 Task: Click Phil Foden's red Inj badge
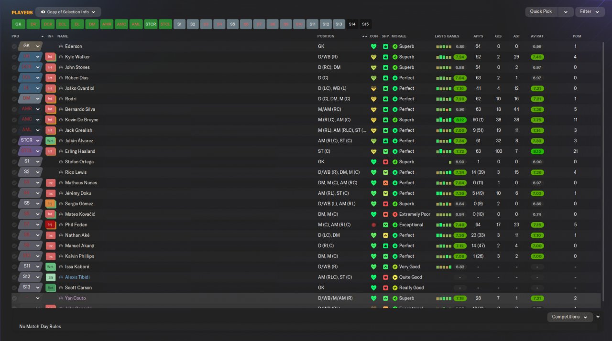[x=50, y=225]
